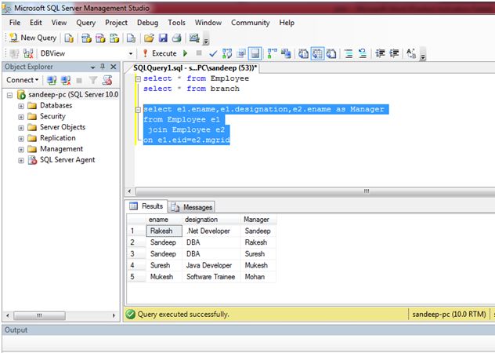Click the Save file icon
Image resolution: width=495 pixels, height=353 pixels.
[163, 38]
